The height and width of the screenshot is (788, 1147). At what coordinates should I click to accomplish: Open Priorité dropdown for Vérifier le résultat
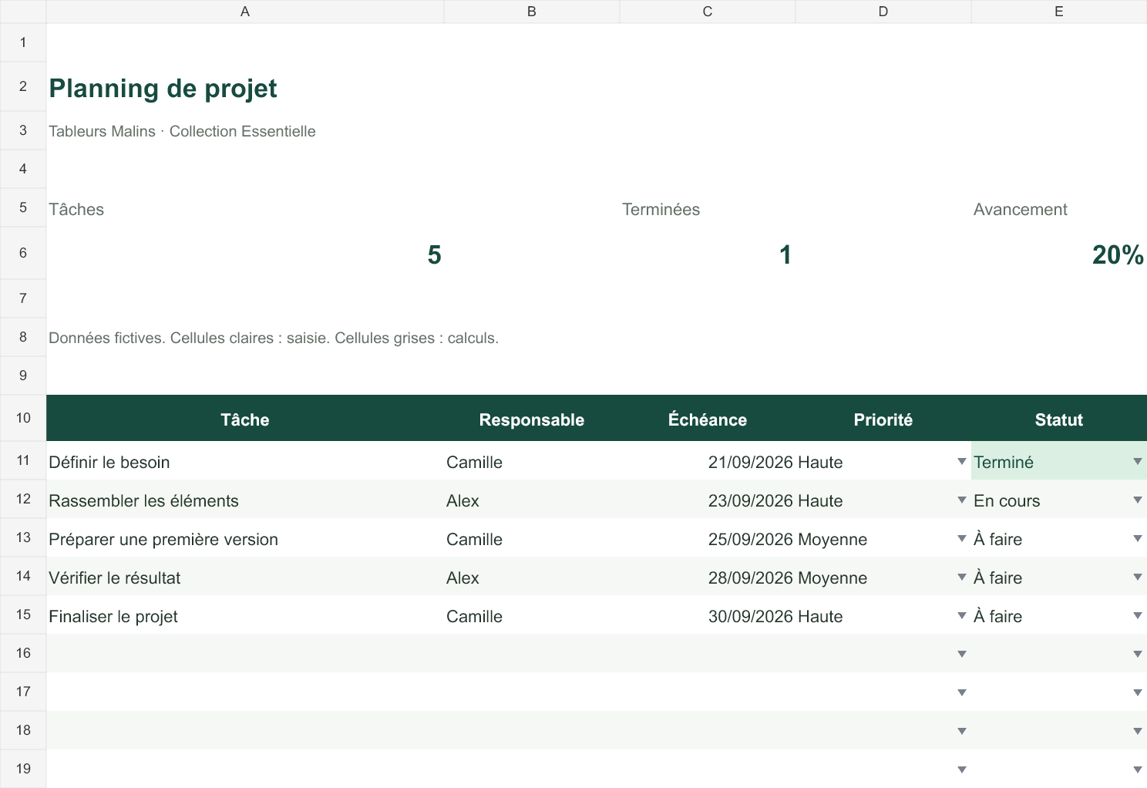point(961,577)
